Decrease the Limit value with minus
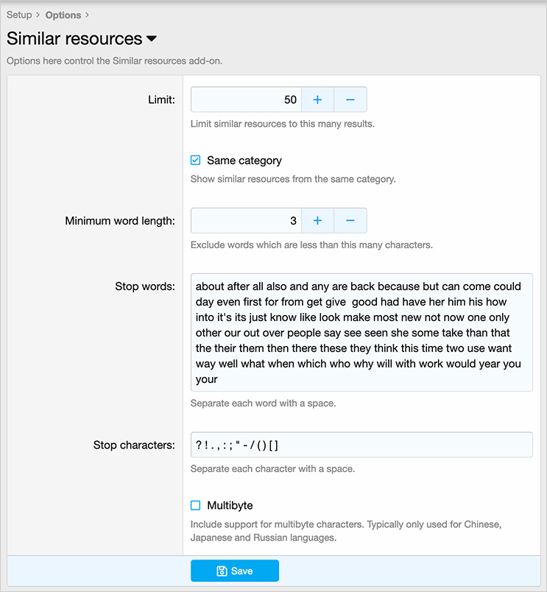This screenshot has width=547, height=592. pyautogui.click(x=350, y=99)
